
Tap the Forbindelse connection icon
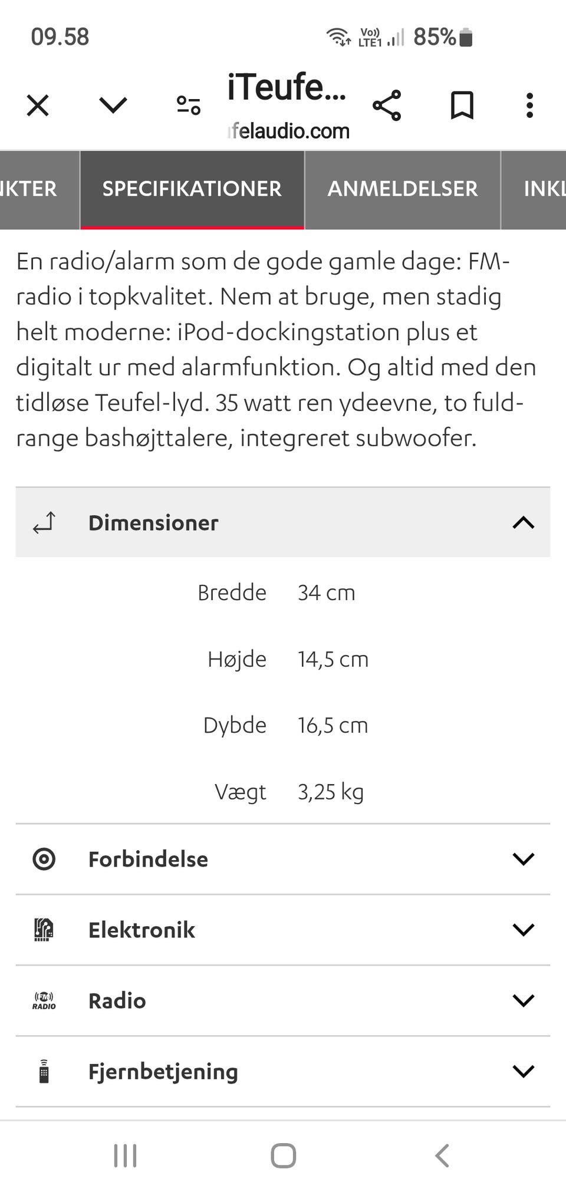tap(44, 860)
